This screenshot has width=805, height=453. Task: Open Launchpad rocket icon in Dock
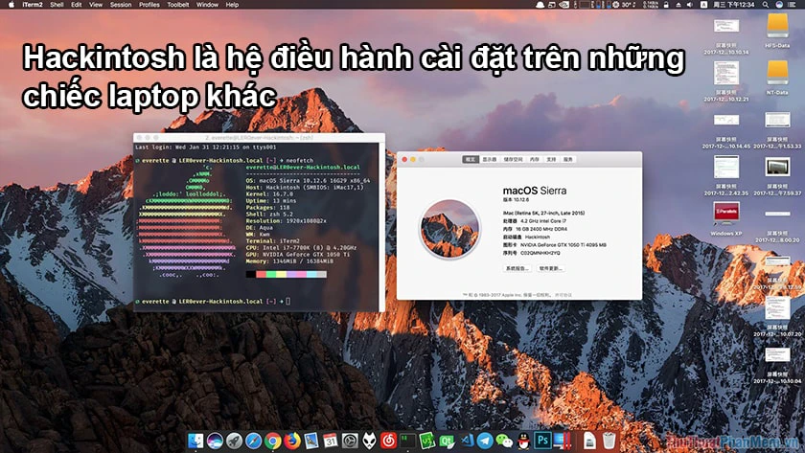coord(234,441)
